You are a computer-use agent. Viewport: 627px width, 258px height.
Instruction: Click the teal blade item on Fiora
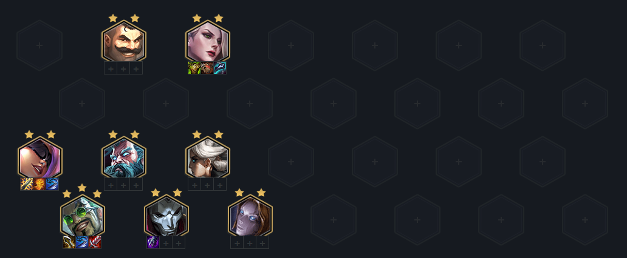[220, 68]
